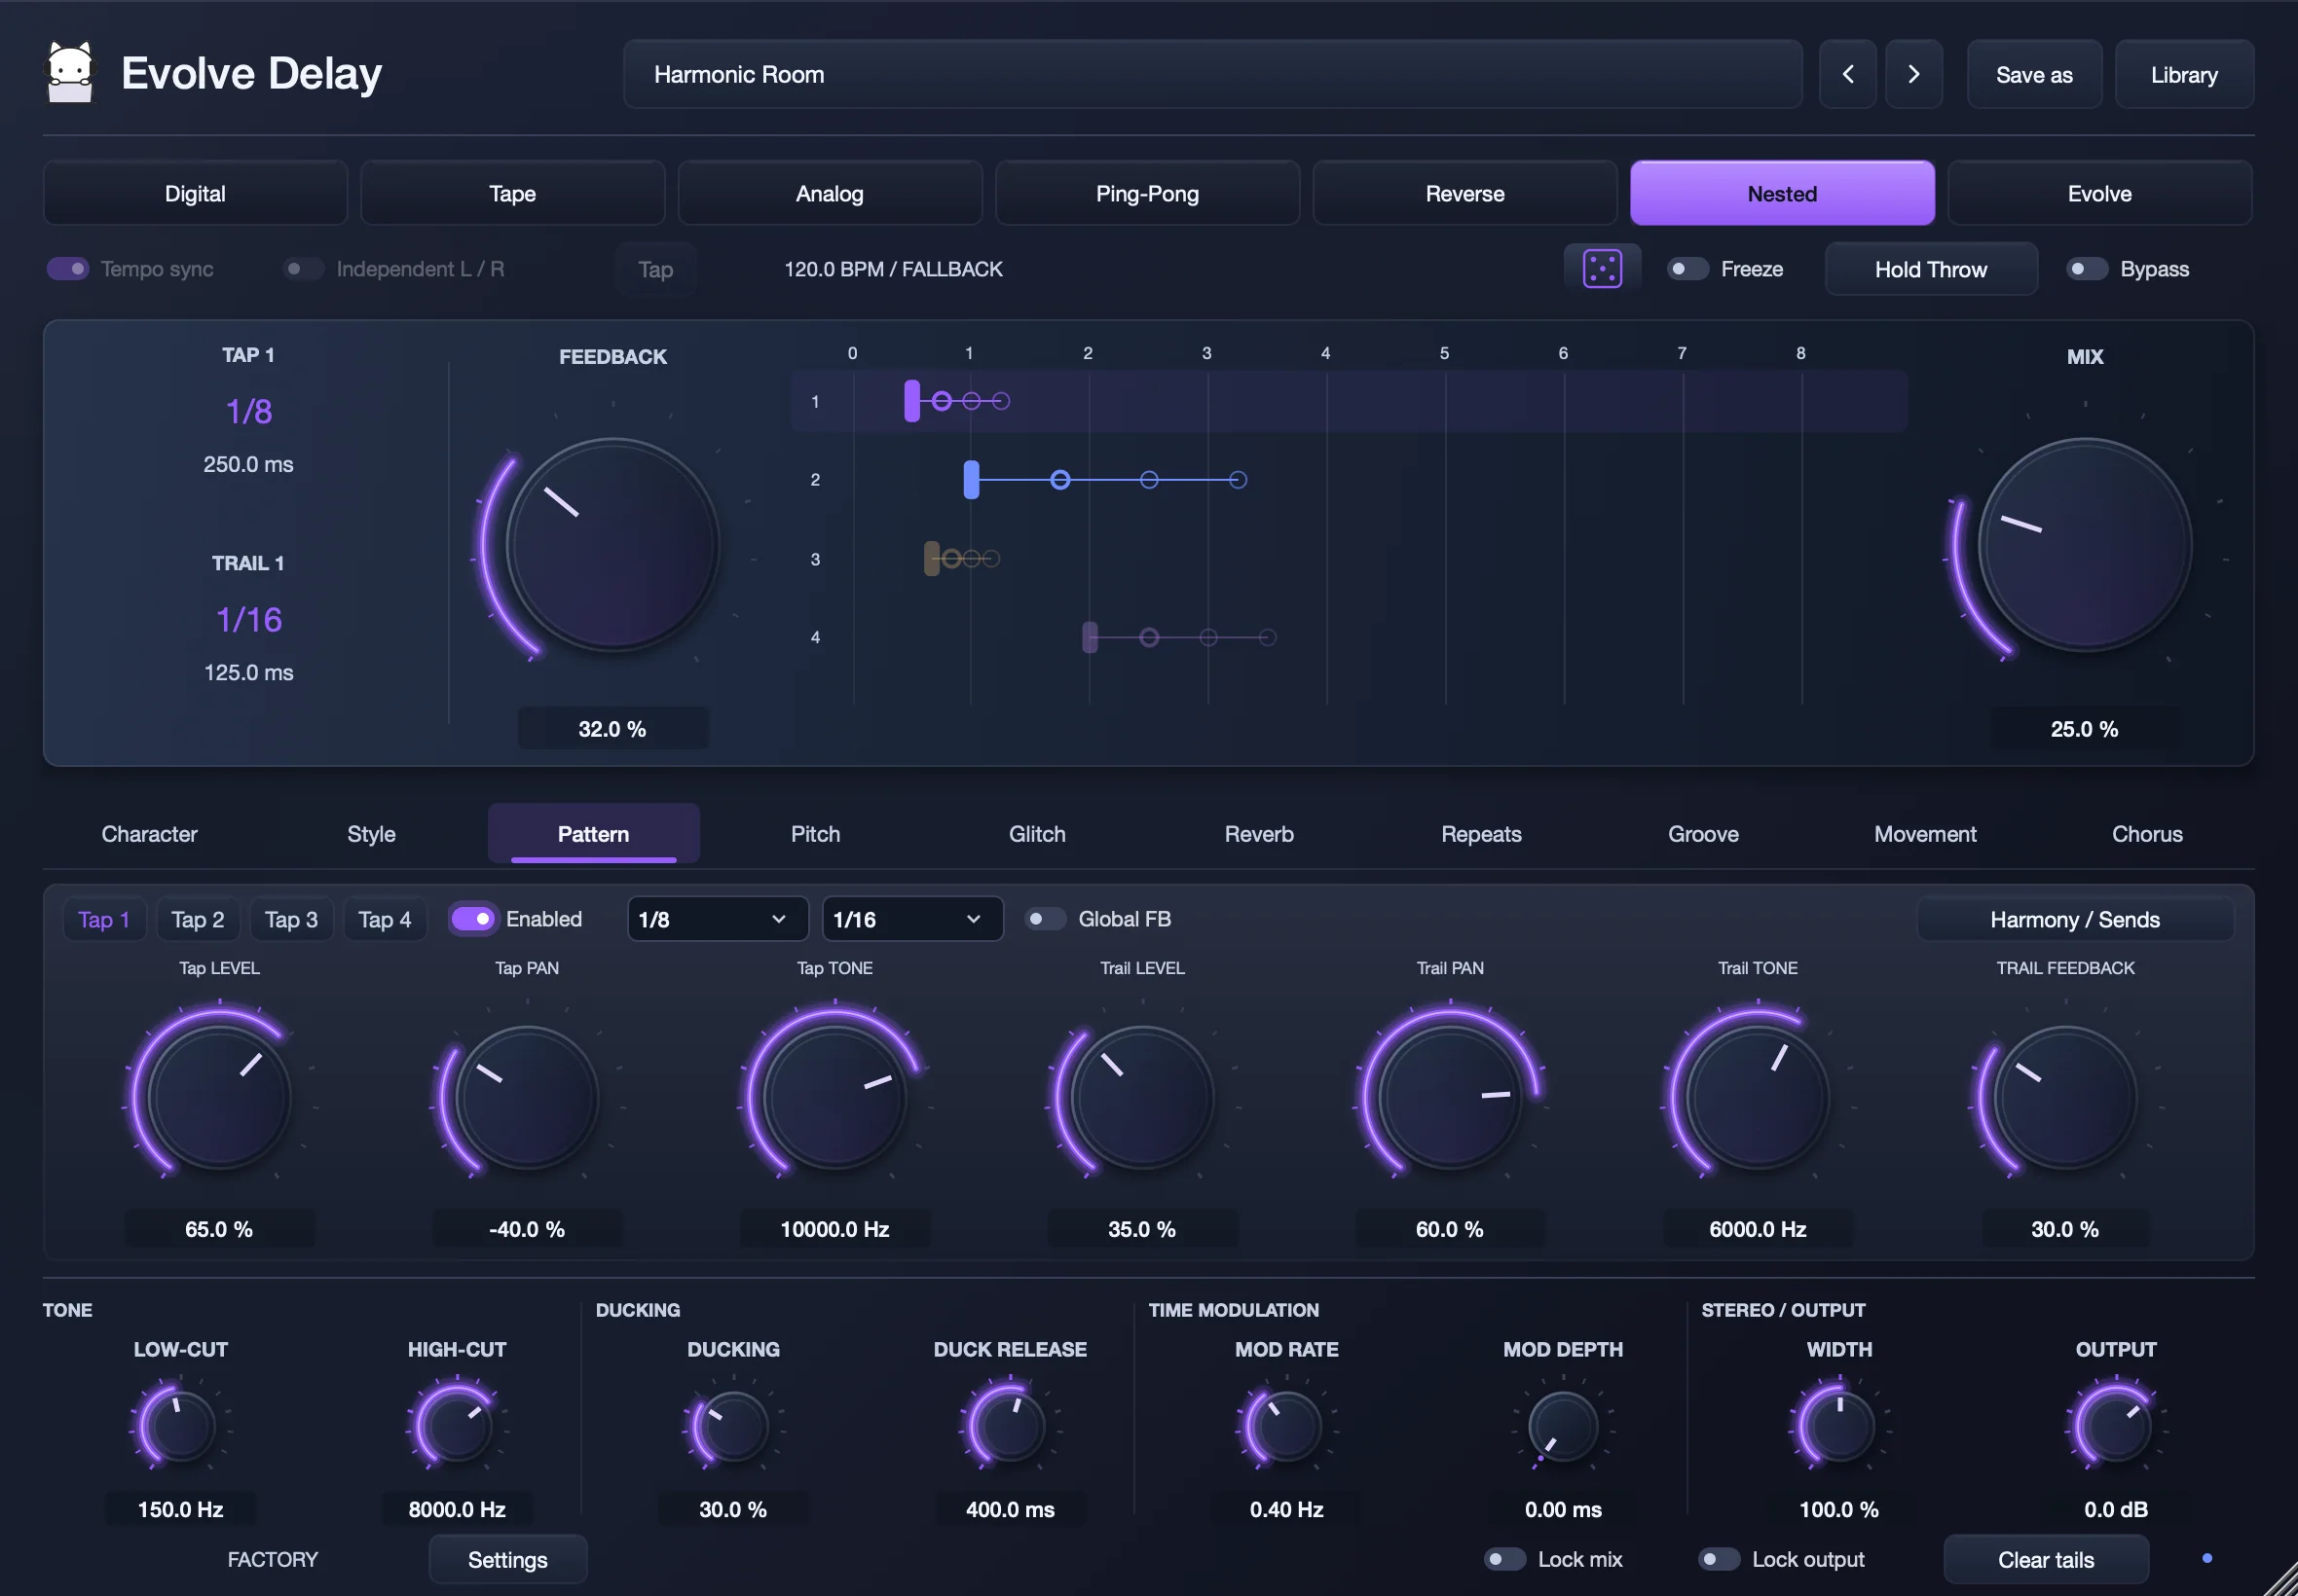Turn on the Global FB toggle
This screenshot has width=2298, height=1596.
tap(1045, 918)
